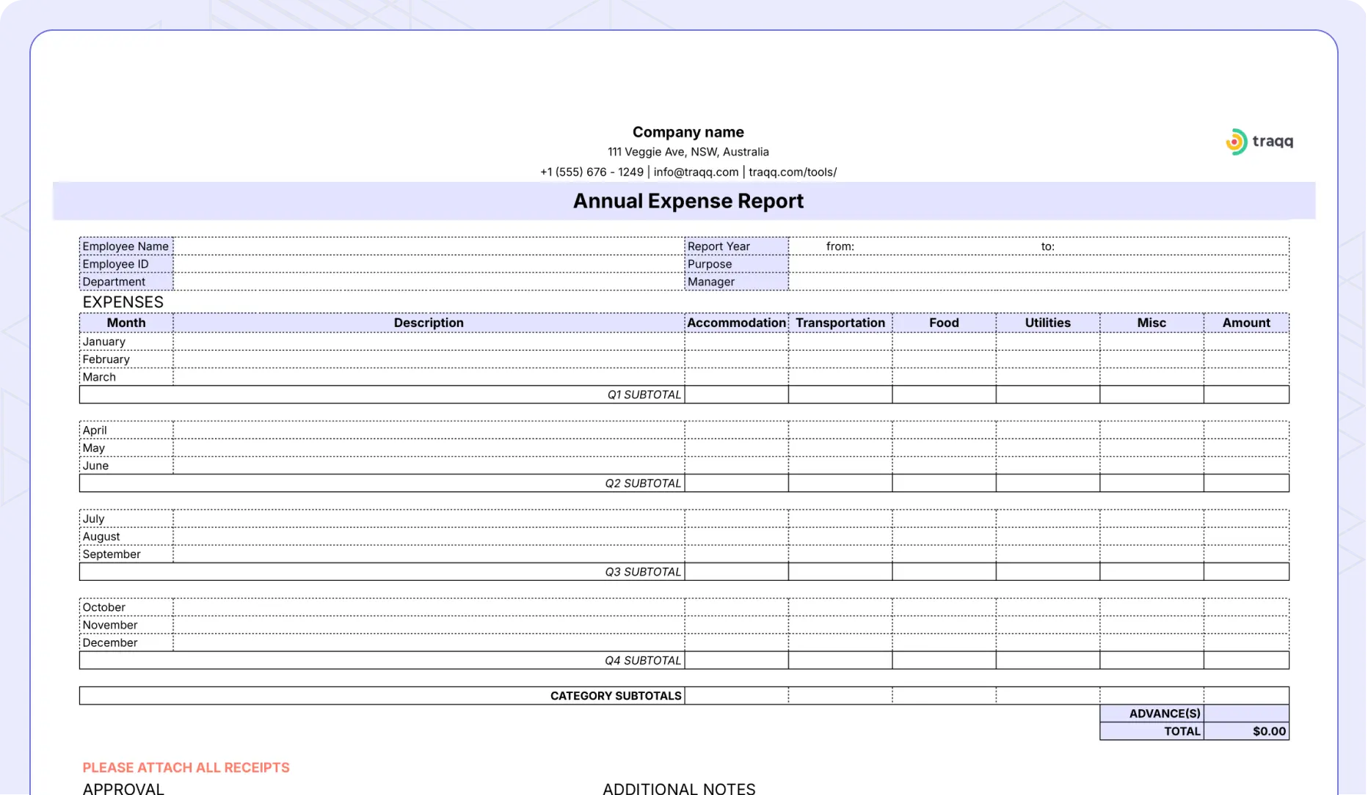Viewport: 1368px width, 795px height.
Task: Select the October row label
Action: click(x=103, y=607)
